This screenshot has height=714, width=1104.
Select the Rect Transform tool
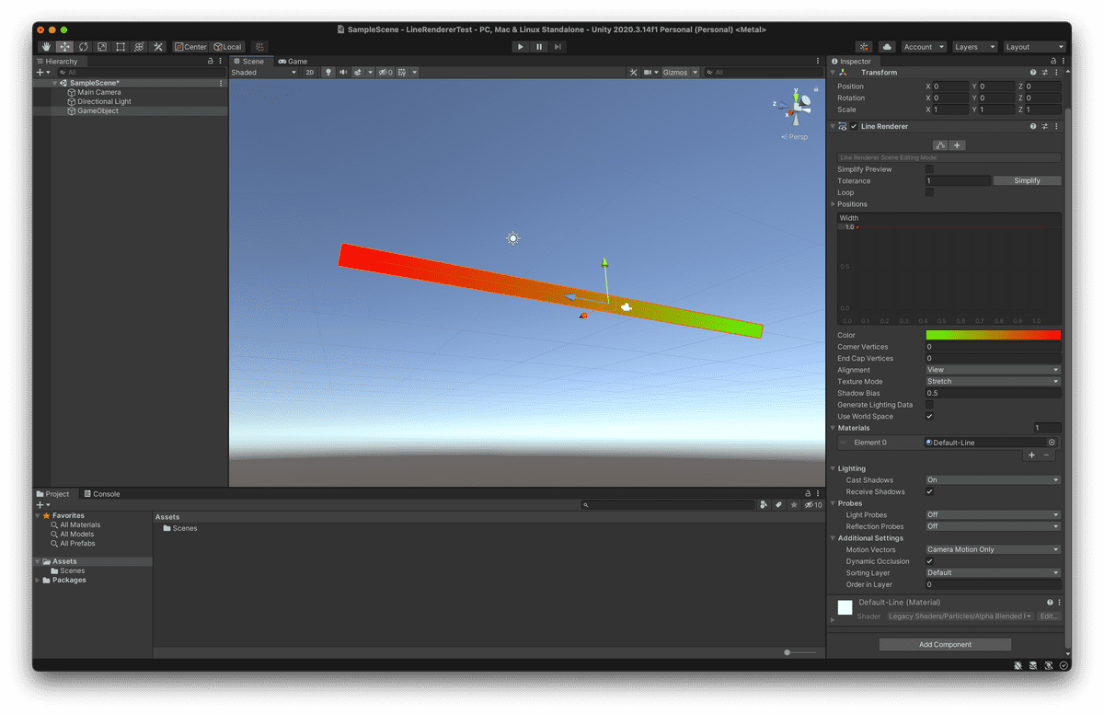[x=121, y=47]
